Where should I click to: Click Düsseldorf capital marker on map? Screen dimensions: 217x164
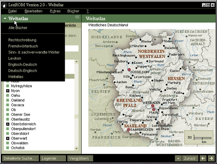coord(129,70)
